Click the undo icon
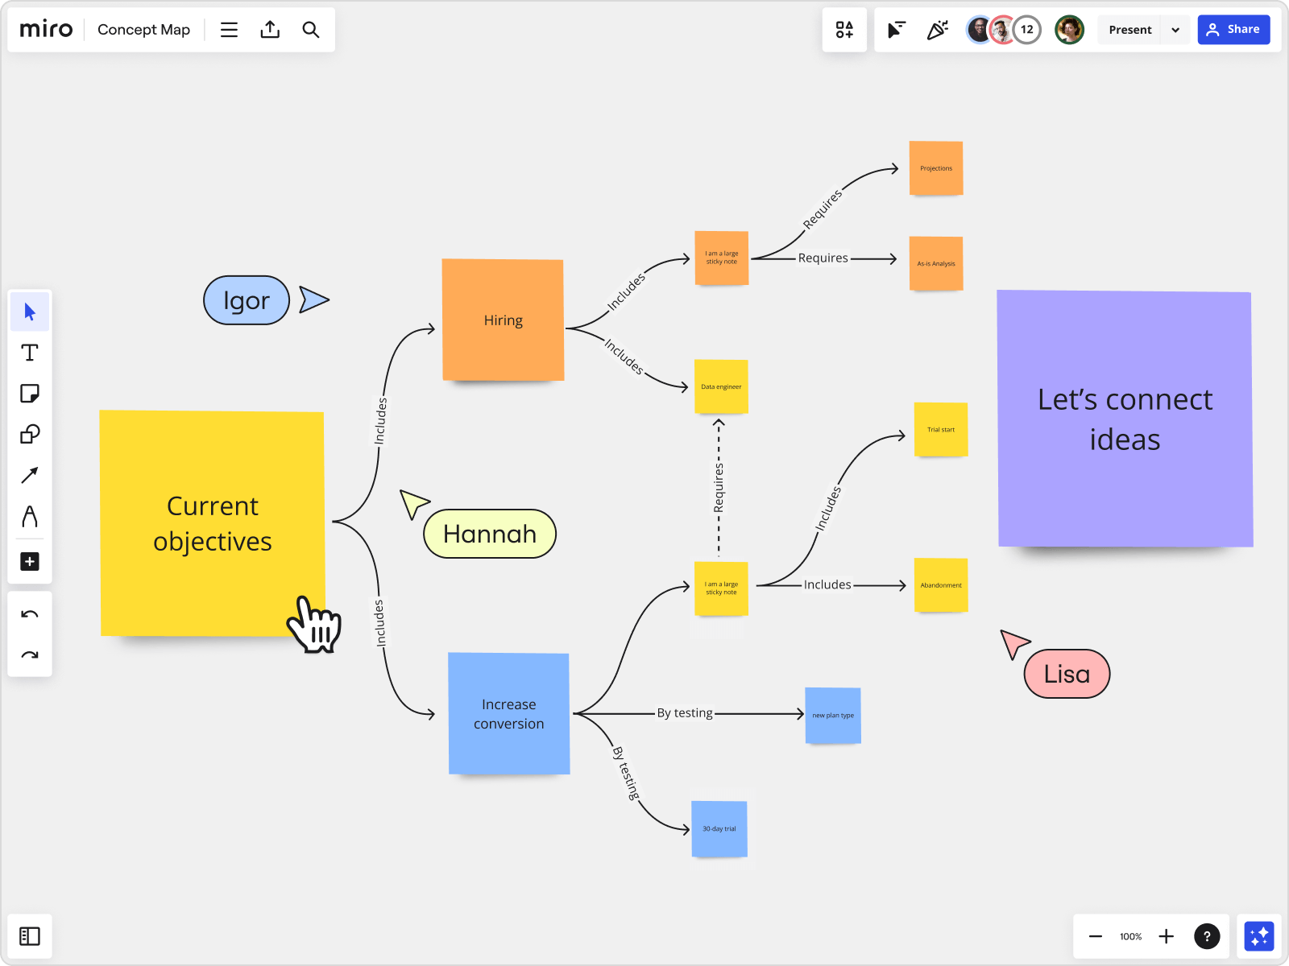 pos(30,613)
